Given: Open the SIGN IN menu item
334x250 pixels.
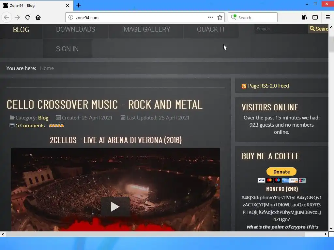Looking at the screenshot, I should pos(67,49).
